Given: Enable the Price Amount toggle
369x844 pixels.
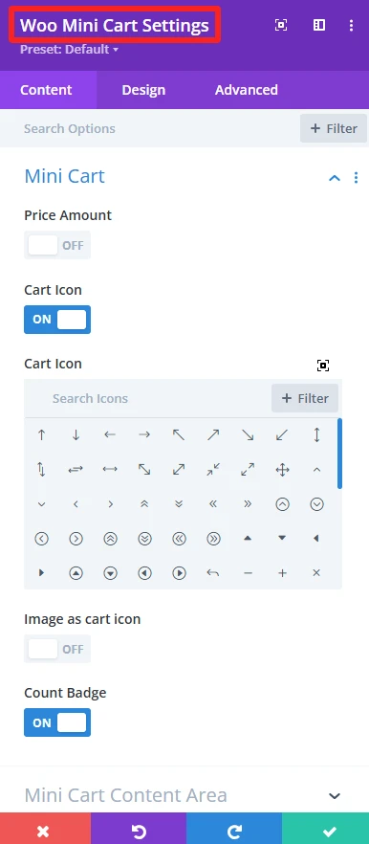Looking at the screenshot, I should [x=57, y=245].
